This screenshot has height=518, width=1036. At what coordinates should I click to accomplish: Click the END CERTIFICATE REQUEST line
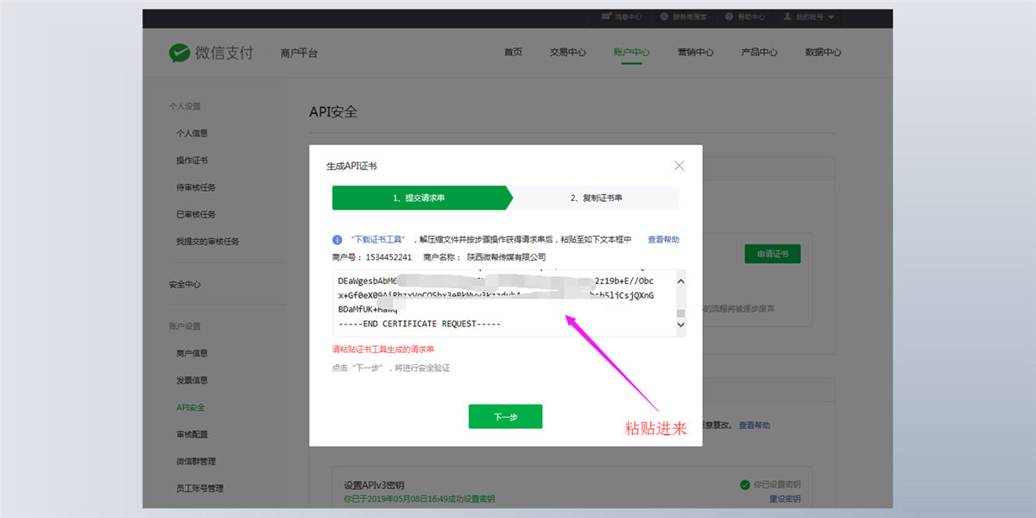[x=420, y=324]
